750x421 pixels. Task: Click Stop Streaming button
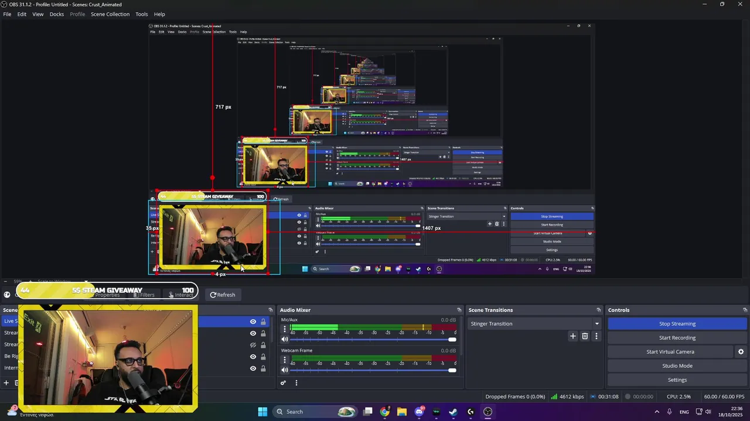pos(677,324)
